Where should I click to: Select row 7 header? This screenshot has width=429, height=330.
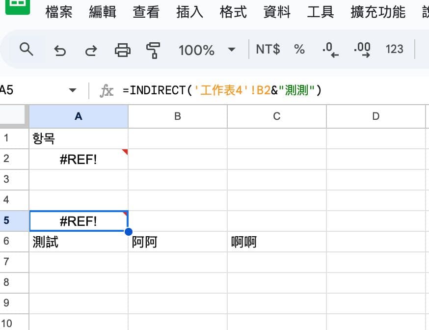coord(14,262)
